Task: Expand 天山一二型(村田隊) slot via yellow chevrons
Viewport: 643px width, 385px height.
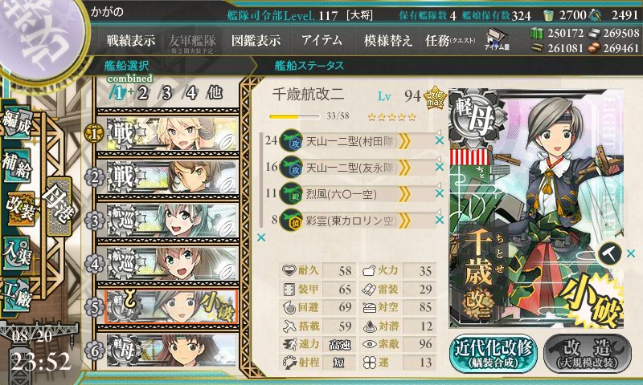Action: tap(404, 141)
